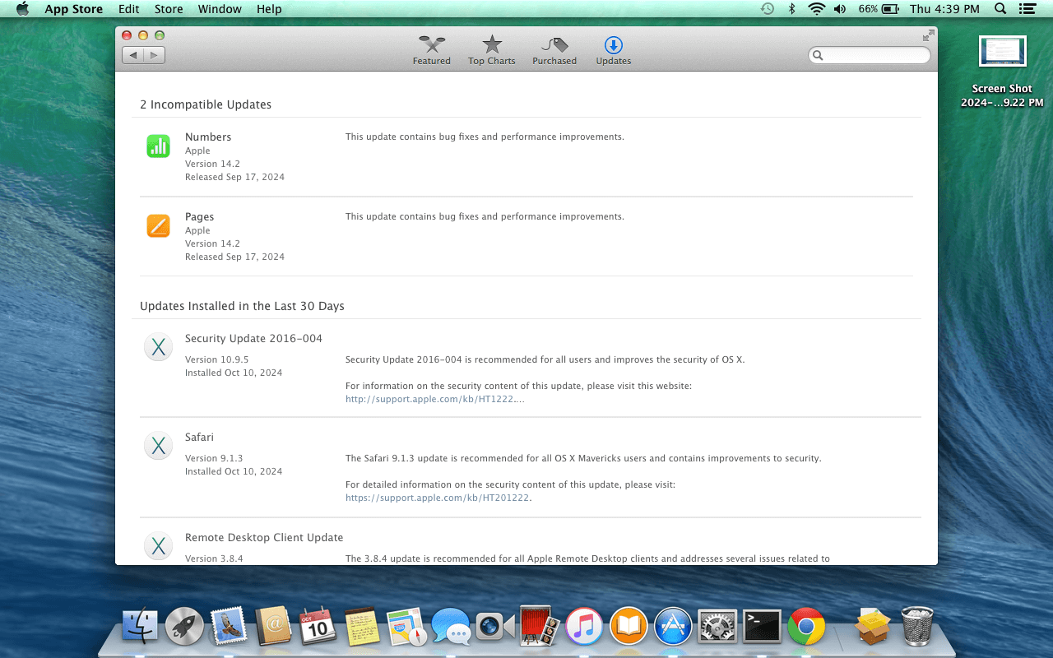The height and width of the screenshot is (658, 1053).
Task: Open the package box stack in Dock
Action: click(872, 627)
